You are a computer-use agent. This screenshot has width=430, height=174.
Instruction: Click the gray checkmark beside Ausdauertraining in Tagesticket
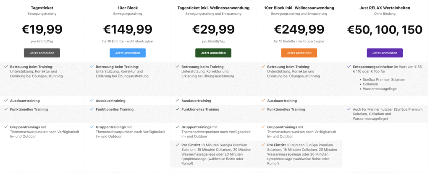click(x=6, y=101)
